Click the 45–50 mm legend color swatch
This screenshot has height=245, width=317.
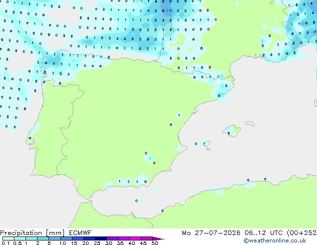coord(147,238)
